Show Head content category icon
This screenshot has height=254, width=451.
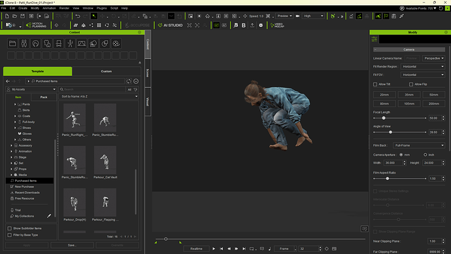tap(35, 43)
